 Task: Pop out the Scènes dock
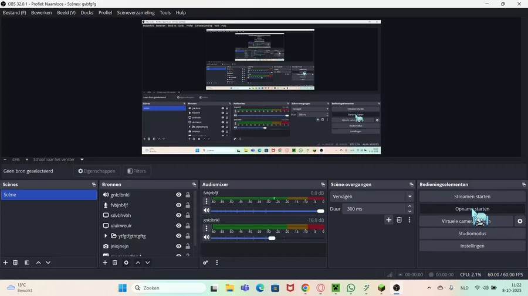(94, 185)
